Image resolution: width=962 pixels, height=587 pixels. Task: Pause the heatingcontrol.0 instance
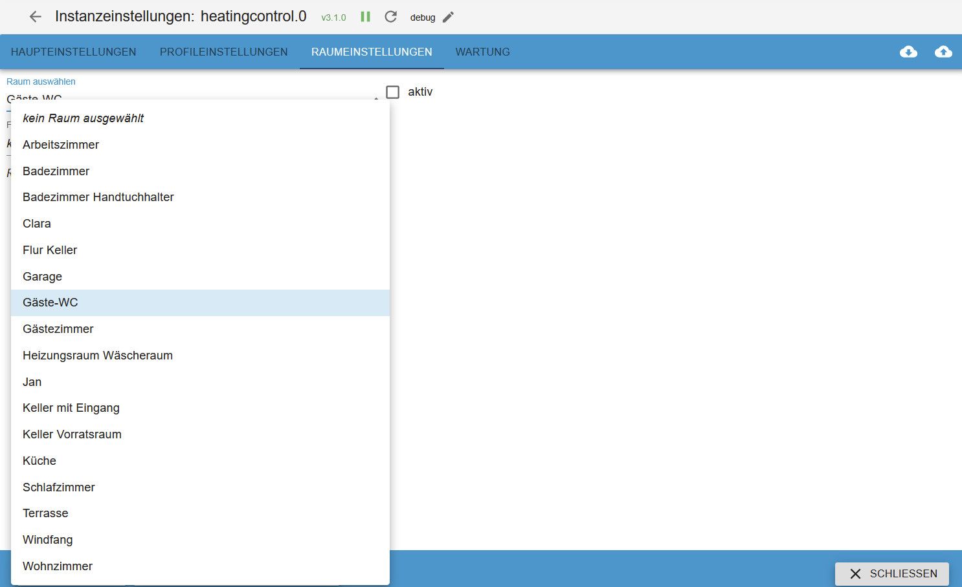[366, 17]
